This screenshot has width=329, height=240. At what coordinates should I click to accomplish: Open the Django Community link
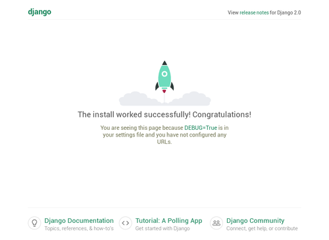[255, 221]
